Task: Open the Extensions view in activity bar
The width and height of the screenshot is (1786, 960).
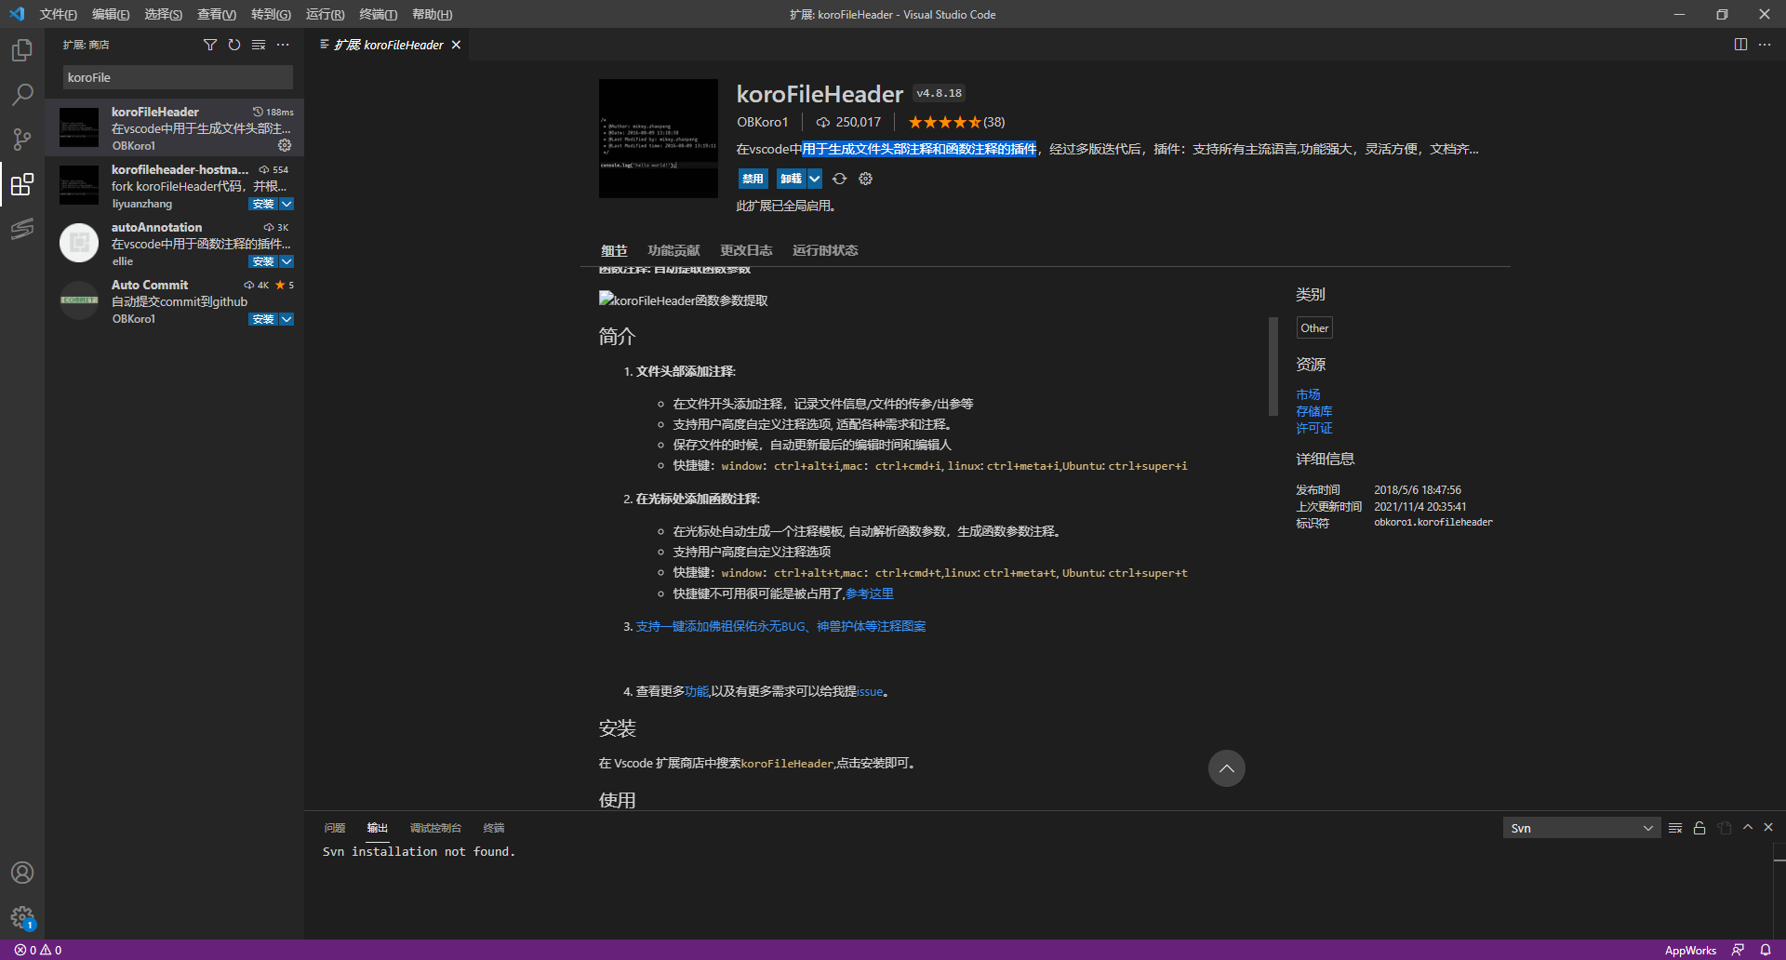Action: tap(22, 184)
